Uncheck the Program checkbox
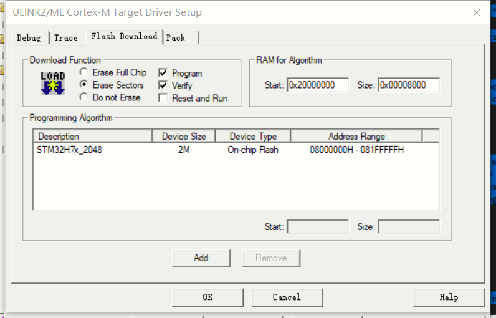 (x=163, y=73)
